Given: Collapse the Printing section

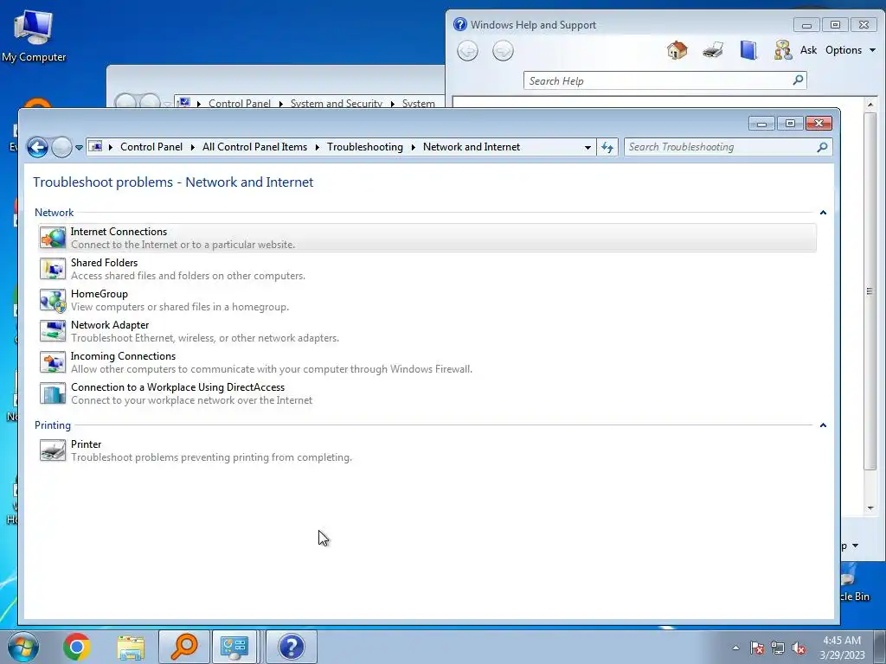Looking at the screenshot, I should click(823, 425).
